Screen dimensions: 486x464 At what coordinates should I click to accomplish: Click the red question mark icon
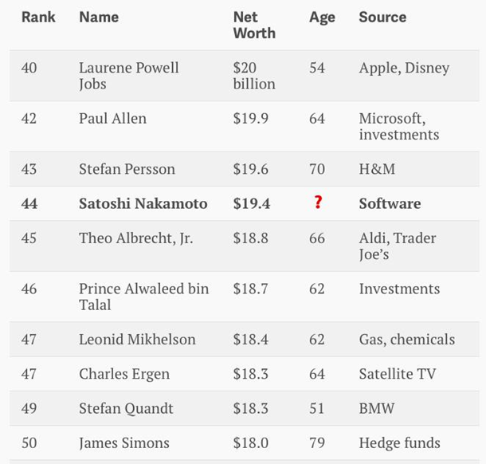(318, 203)
